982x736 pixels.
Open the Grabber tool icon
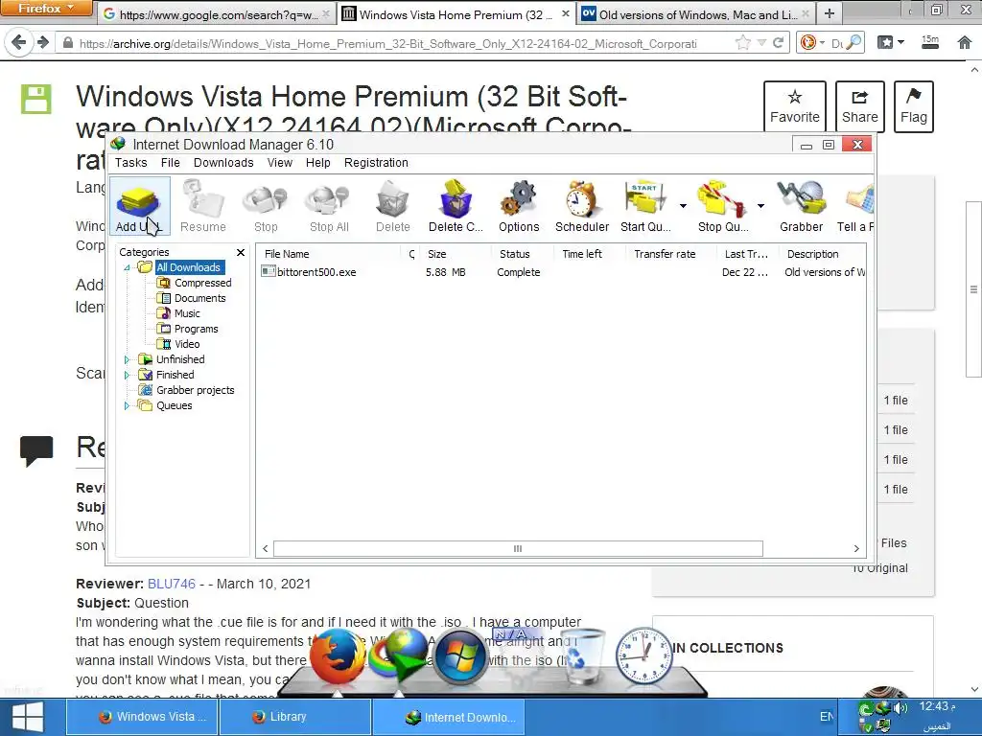click(801, 207)
